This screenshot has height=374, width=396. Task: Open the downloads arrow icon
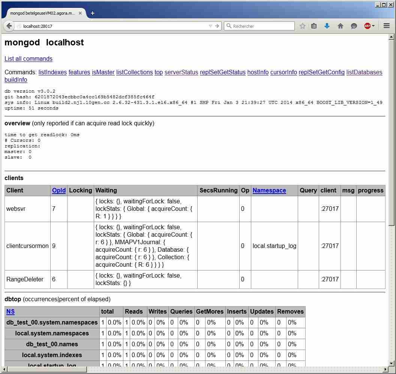tap(327, 26)
